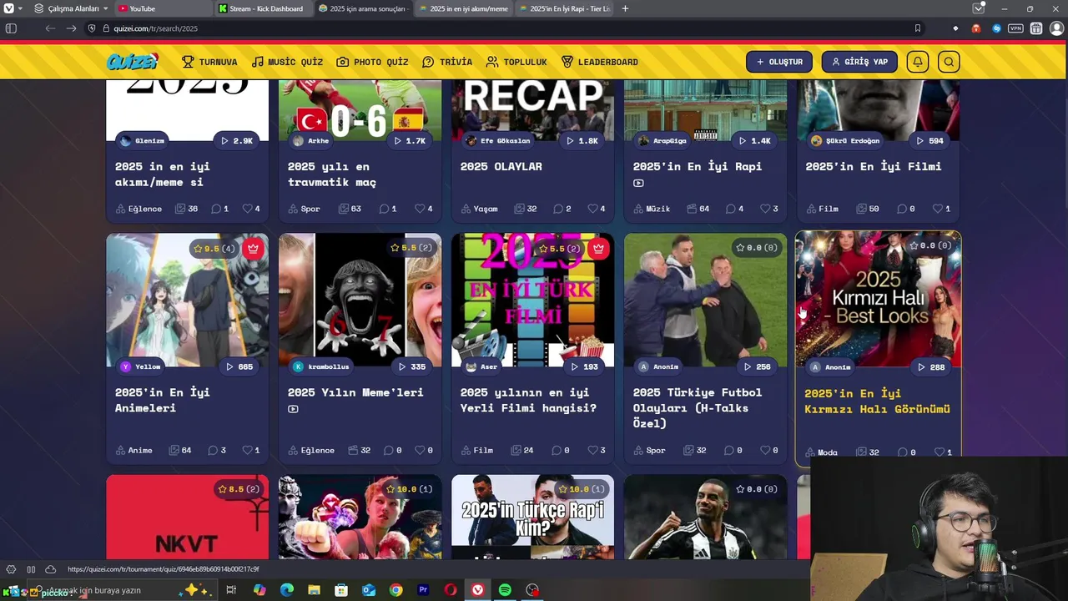Click the Giriş Yap login button

(859, 62)
